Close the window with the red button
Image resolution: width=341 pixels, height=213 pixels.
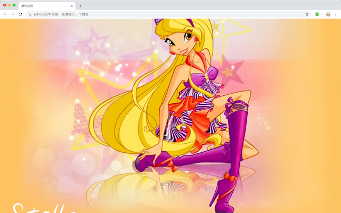[5, 5]
